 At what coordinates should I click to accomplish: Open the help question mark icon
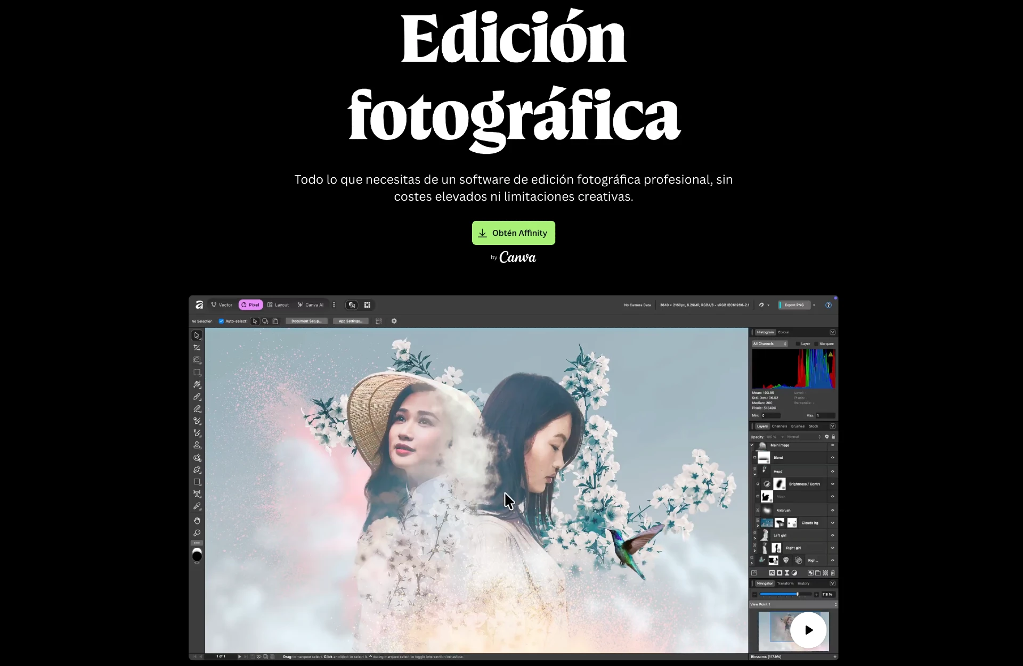[829, 305]
